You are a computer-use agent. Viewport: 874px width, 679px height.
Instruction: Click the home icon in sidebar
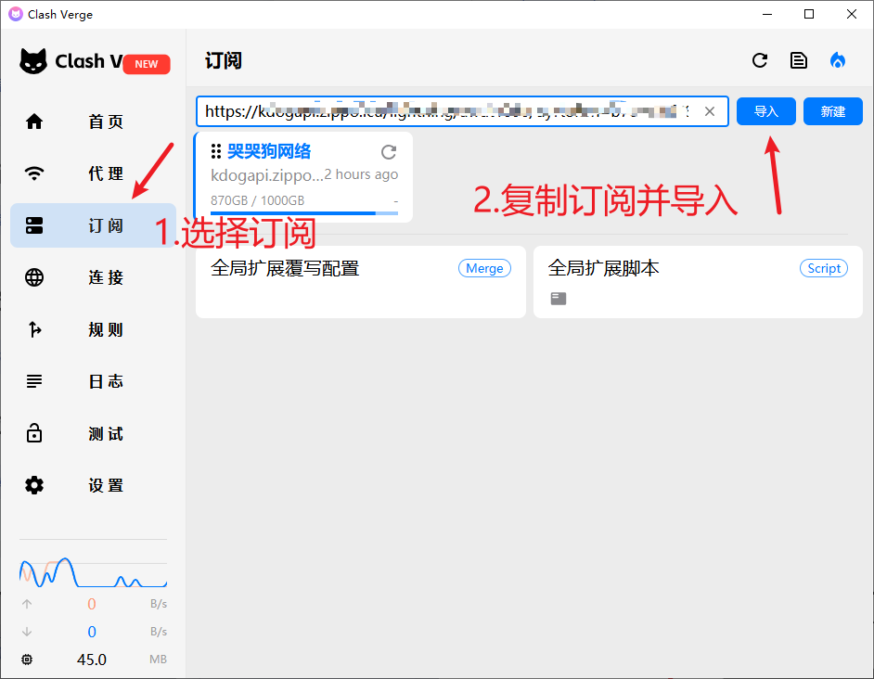(34, 122)
